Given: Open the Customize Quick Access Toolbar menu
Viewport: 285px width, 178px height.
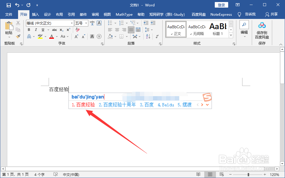Looking at the screenshot, I should (37, 5).
